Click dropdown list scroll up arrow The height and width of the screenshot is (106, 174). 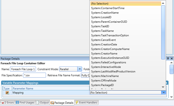tap(163, 3)
